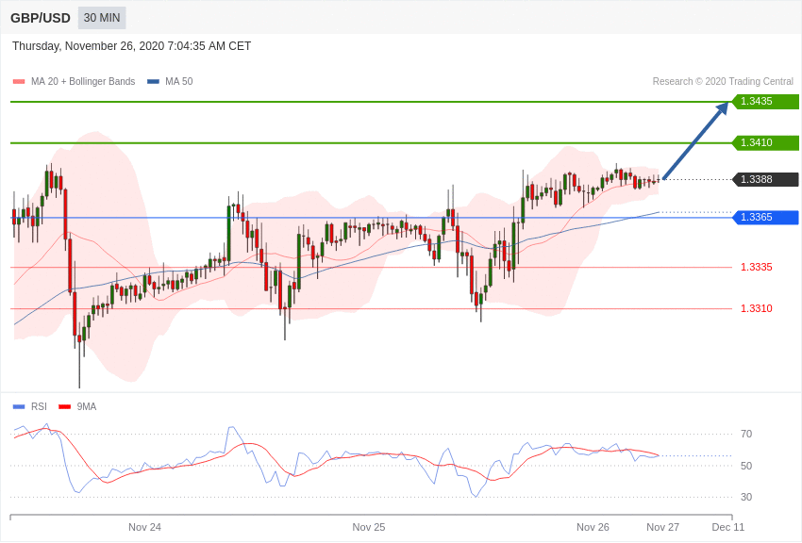Click the 30 MIN timeframe badge
The width and height of the screenshot is (802, 543).
[x=102, y=18]
